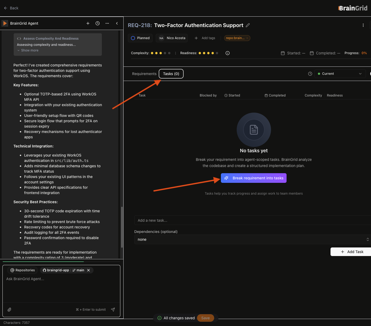Change assignee Nico Acosta
This screenshot has height=326, width=371.
(x=172, y=38)
